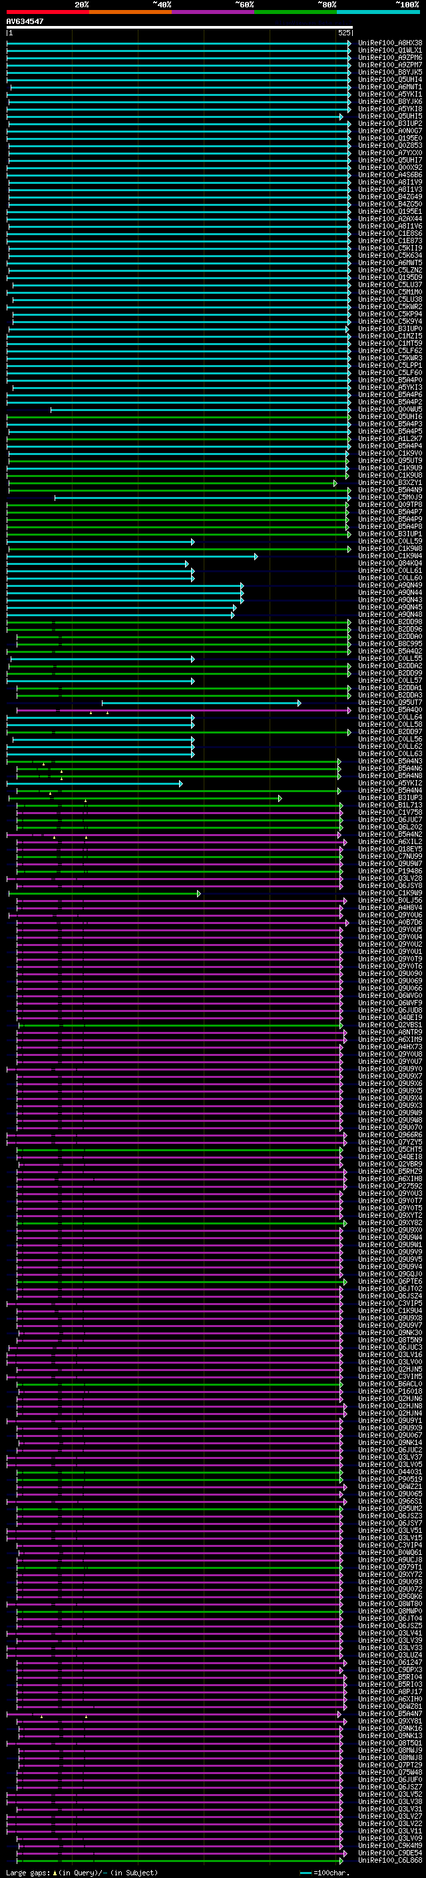Open hit UniRef100_Q1WLX1

(390, 51)
